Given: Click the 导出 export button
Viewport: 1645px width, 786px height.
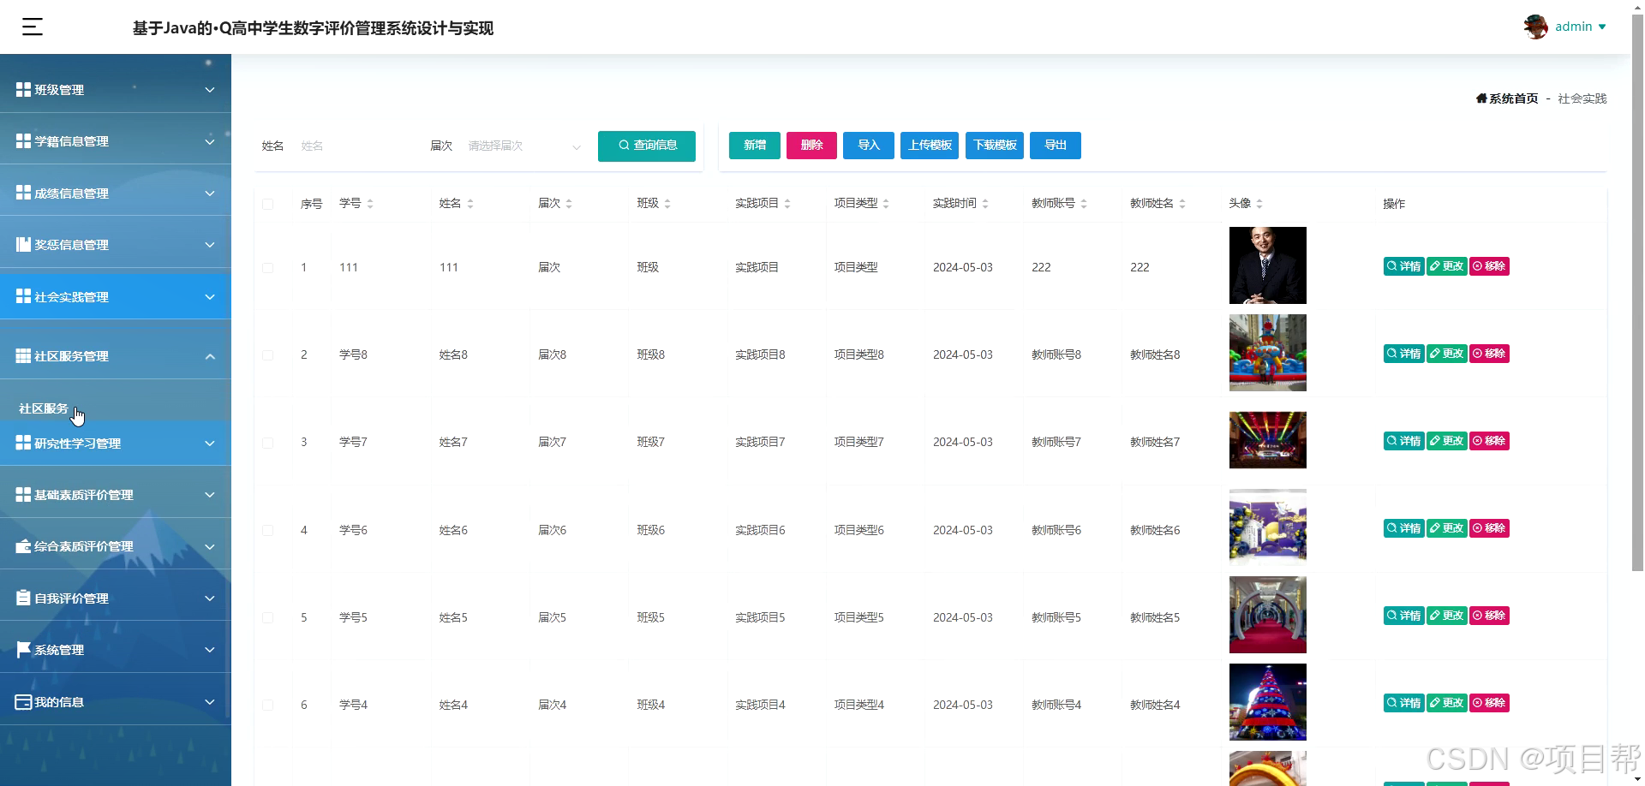Looking at the screenshot, I should 1056,146.
